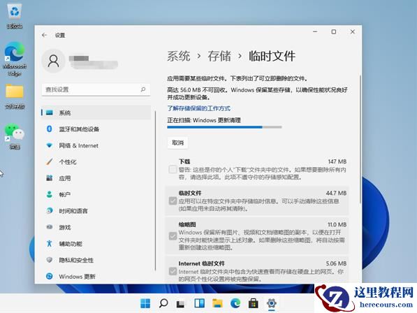Screen dimensions: 417x313
Task: Click the 取消 button
Action: point(177,143)
